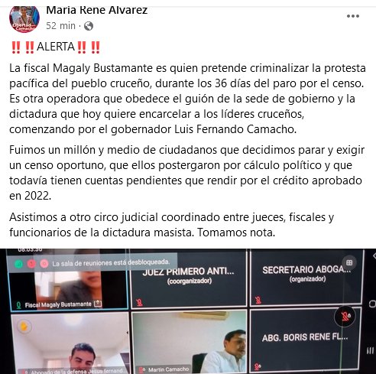Click muted microphone icon on Secretario Aboga tile
The width and height of the screenshot is (376, 374).
click(x=258, y=301)
